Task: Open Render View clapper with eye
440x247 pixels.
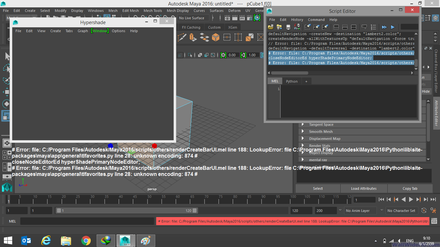Action: [x=227, y=18]
